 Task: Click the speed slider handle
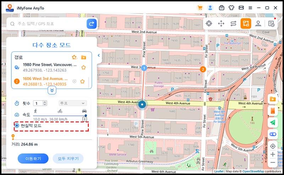click(86, 115)
